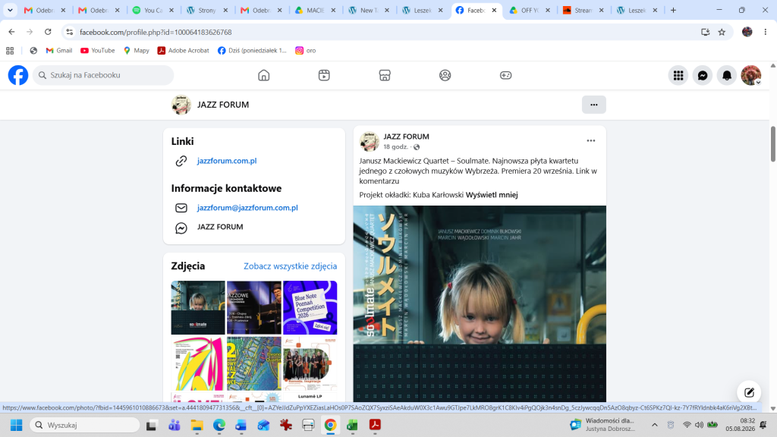Bookmark this page with the star icon

(722, 32)
